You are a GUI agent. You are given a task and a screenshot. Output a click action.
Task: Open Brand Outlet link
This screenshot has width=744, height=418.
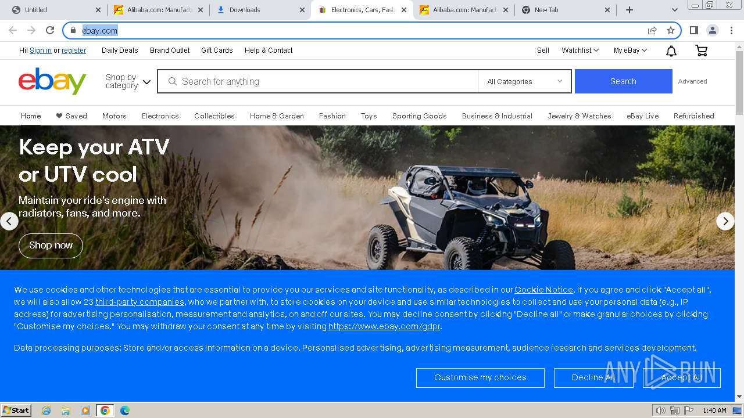(x=170, y=51)
